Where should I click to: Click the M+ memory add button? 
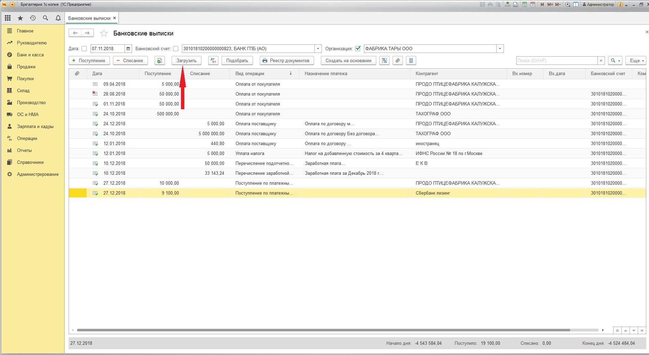point(550,4)
